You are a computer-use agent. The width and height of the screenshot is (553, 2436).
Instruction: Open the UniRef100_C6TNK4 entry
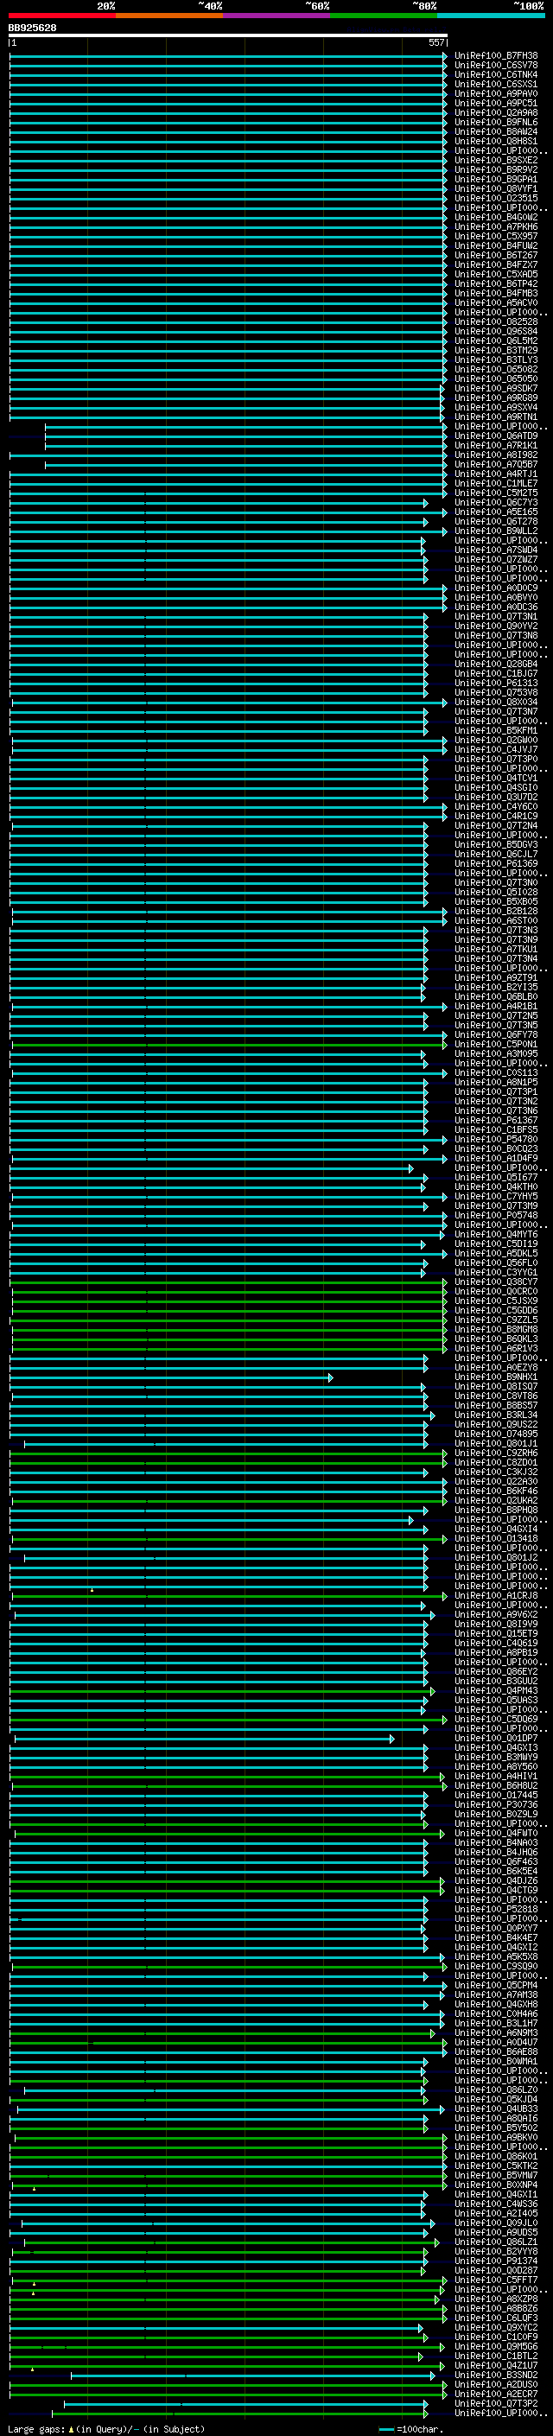pyautogui.click(x=496, y=74)
